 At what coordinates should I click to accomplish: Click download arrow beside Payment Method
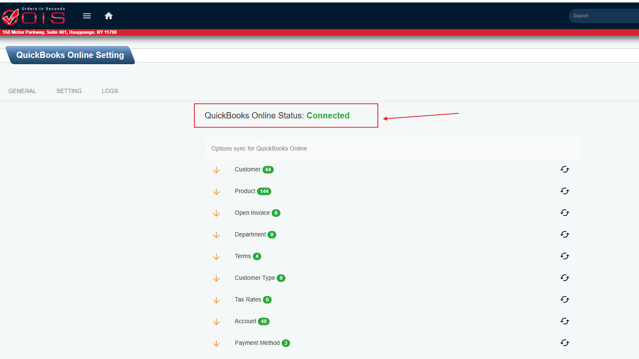(x=216, y=344)
